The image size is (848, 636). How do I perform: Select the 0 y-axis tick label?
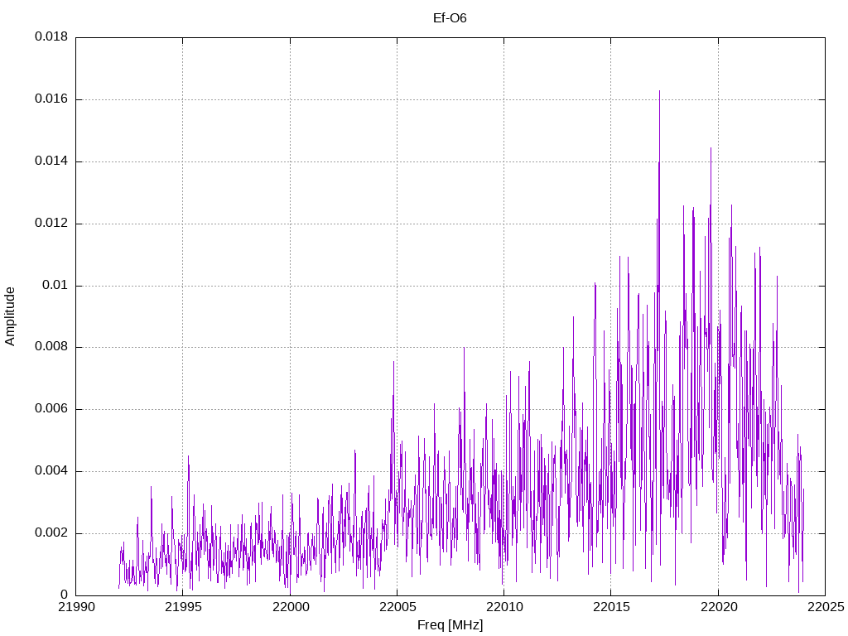65,595
